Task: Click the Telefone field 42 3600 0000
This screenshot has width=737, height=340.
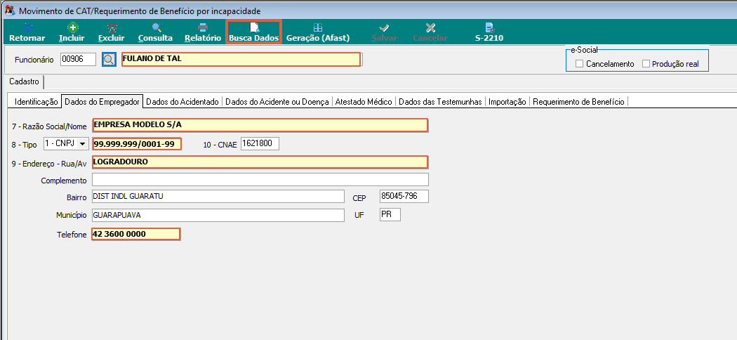Action: pyautogui.click(x=136, y=234)
